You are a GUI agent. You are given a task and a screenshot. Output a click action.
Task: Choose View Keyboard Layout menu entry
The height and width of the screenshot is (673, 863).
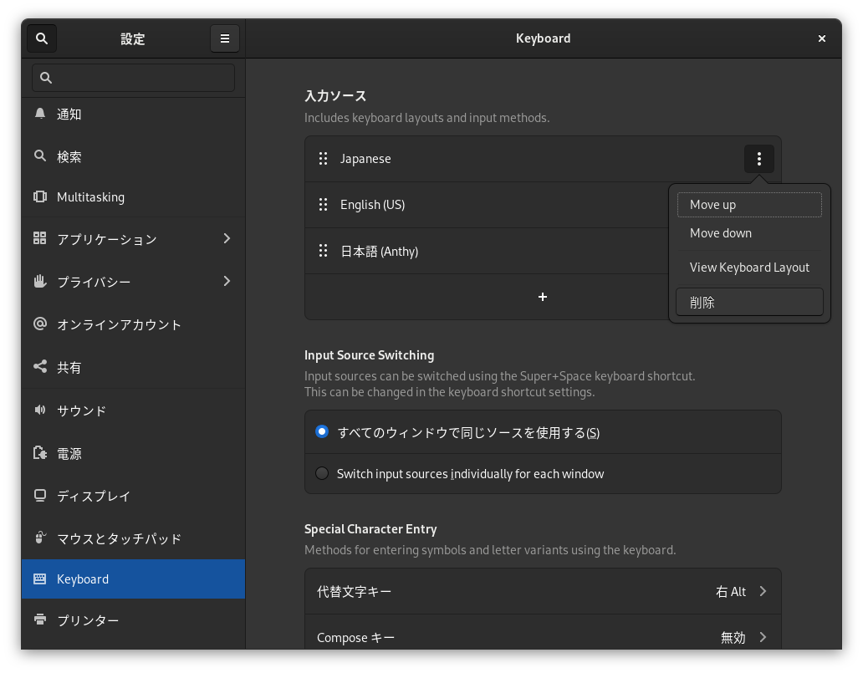click(749, 268)
